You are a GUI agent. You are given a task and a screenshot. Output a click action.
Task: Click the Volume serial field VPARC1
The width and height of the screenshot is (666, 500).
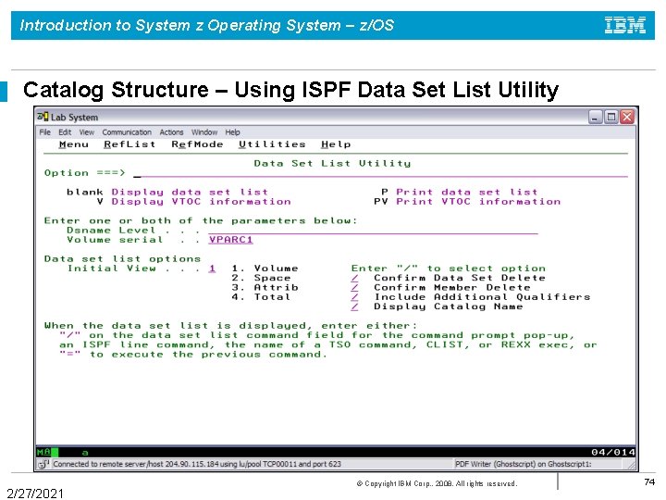click(230, 240)
